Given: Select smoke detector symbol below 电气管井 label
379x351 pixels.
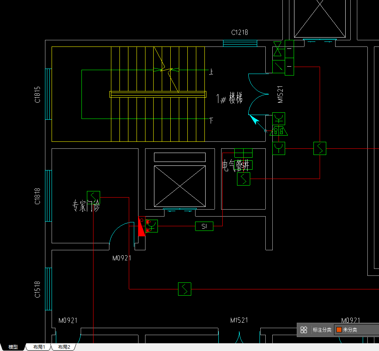Looking at the screenshot, I should pos(244,179).
